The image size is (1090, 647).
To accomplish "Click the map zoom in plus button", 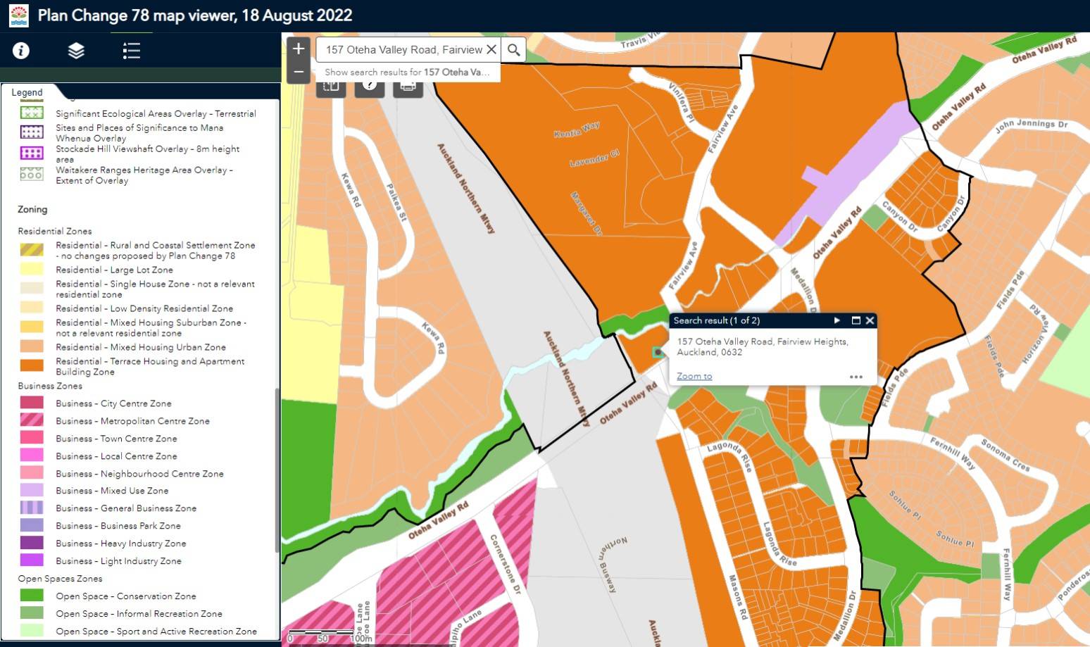I will click(x=299, y=49).
